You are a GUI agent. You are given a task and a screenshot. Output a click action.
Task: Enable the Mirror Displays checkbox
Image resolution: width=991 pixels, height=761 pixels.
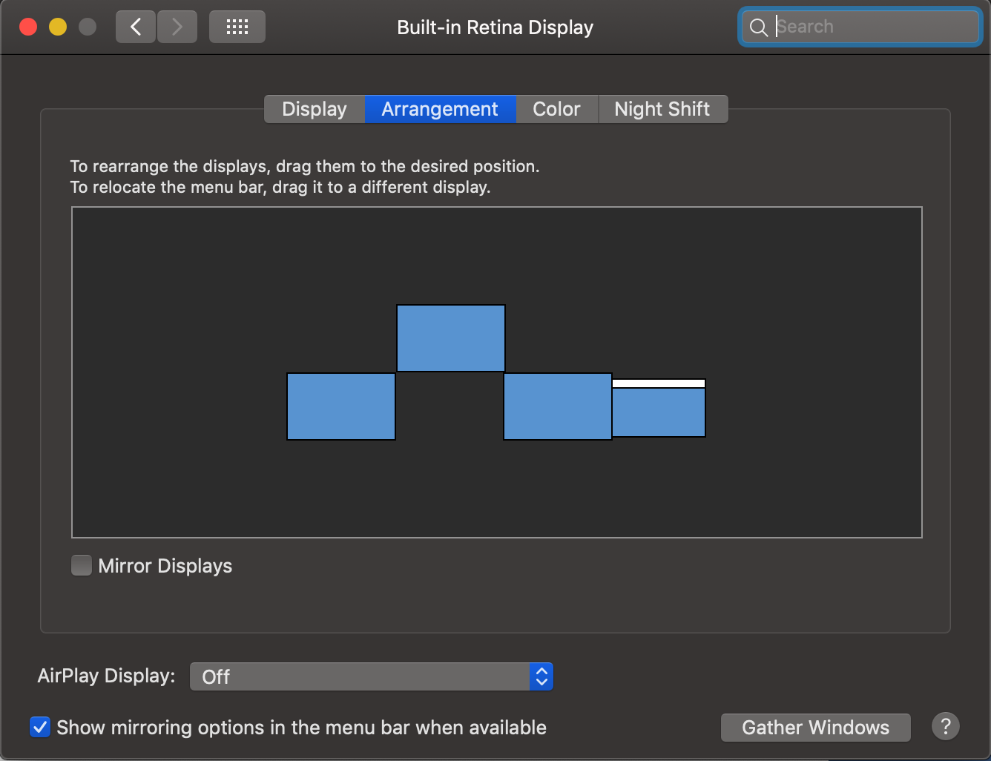pos(82,566)
